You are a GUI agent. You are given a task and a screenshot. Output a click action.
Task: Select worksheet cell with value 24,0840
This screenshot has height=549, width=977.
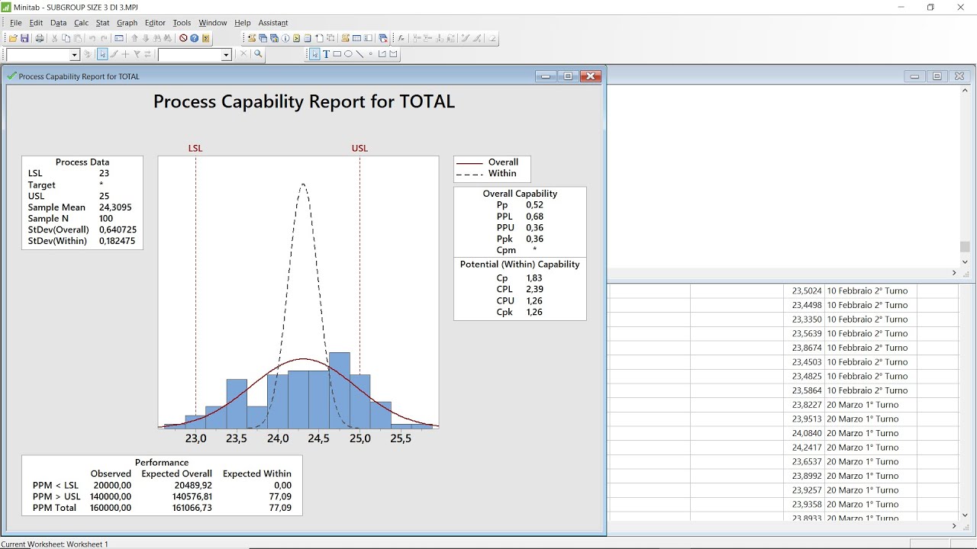coord(804,433)
